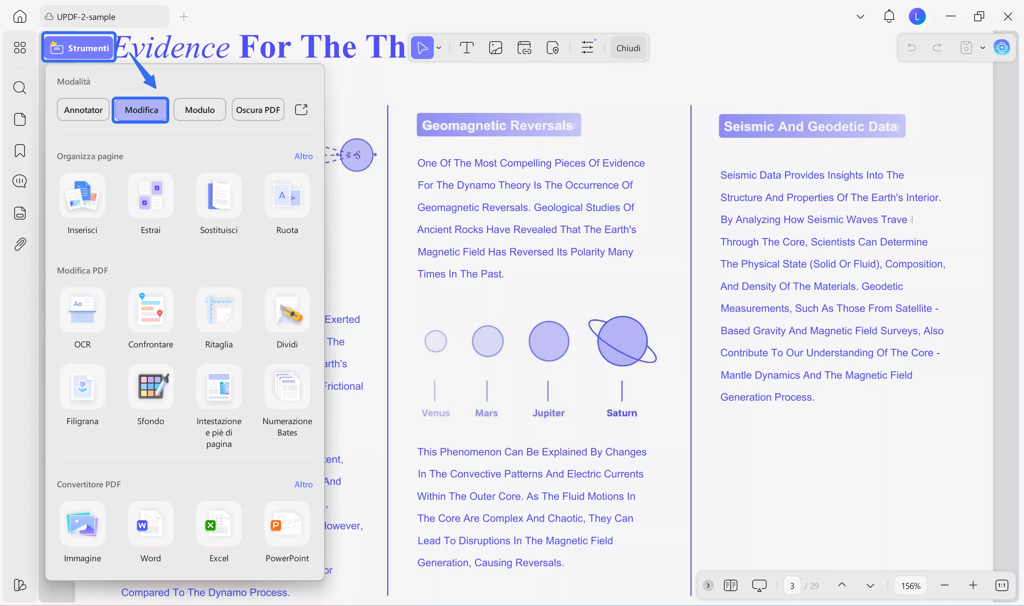Open the save options dropdown arrow
1024x606 pixels.
[983, 48]
